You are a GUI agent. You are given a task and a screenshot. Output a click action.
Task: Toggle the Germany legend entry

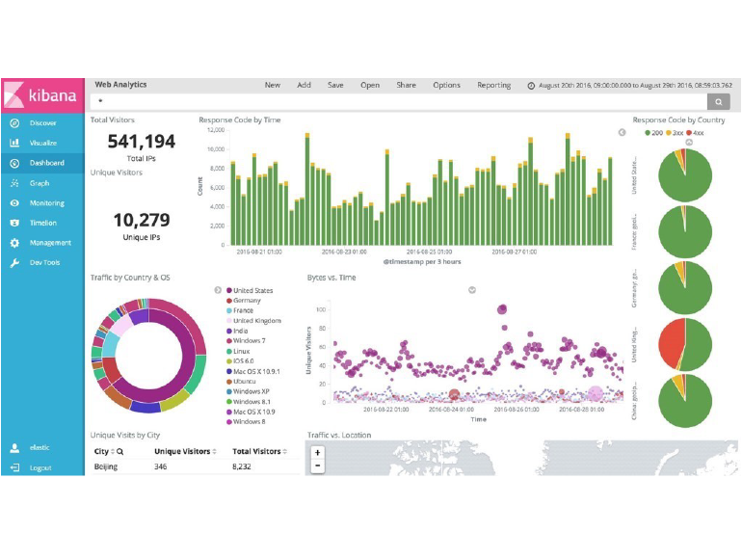(x=244, y=301)
